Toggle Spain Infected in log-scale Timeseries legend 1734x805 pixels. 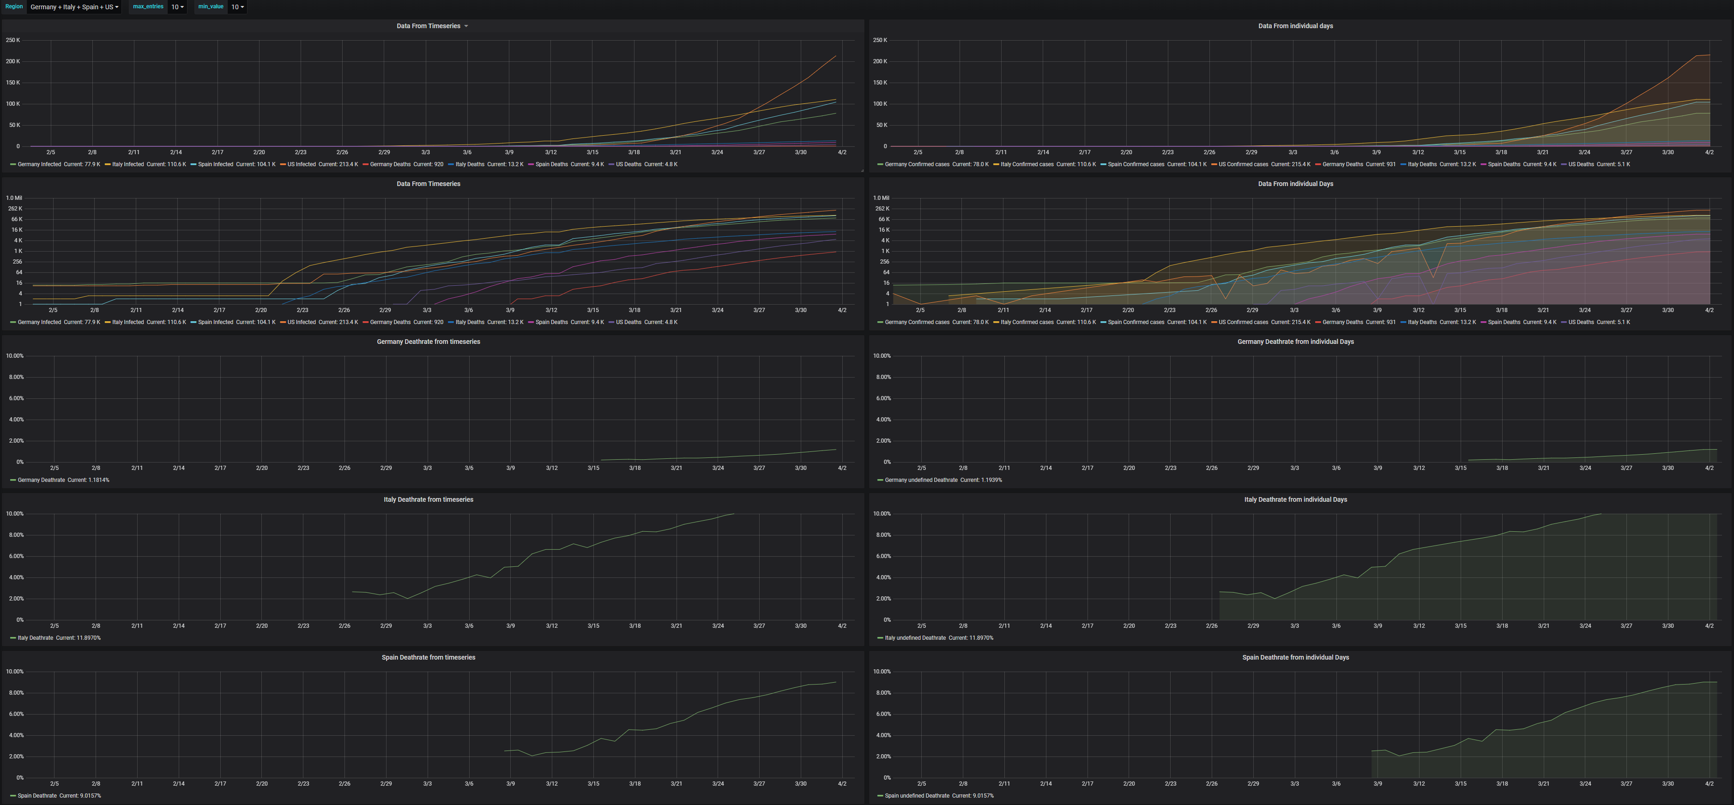click(x=215, y=322)
